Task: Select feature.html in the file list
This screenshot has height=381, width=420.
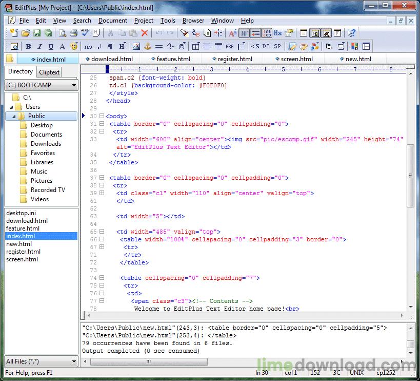Action: [x=23, y=228]
